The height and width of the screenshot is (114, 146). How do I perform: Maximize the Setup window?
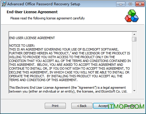[130, 4]
